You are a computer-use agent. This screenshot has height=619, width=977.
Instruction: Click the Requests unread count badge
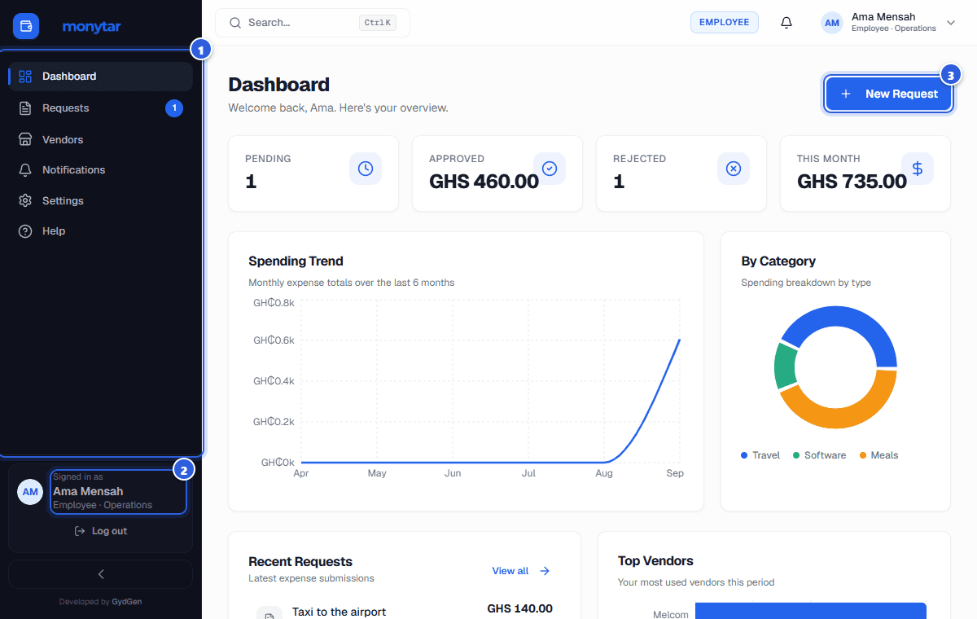tap(174, 108)
